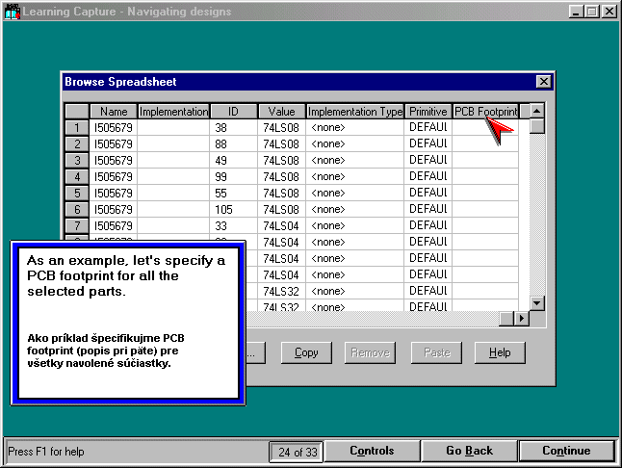Click the Value column header
Screen dimensions: 622x468
[x=281, y=112]
